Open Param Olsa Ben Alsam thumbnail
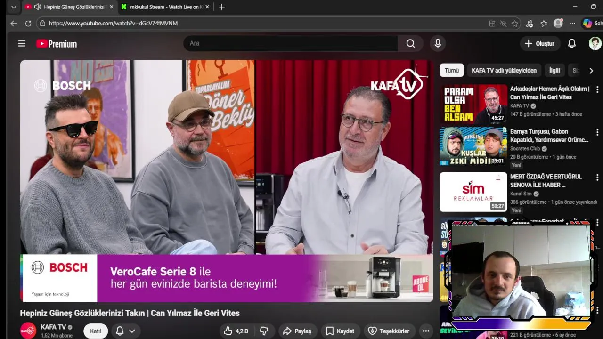This screenshot has height=339, width=603. click(x=473, y=104)
